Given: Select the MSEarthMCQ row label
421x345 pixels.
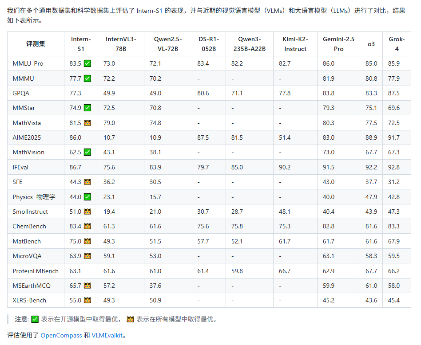Looking at the screenshot, I should pos(32,286).
